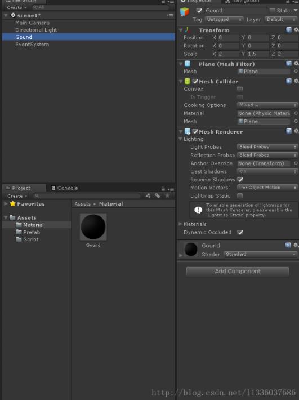Click the GameObject name field Gound
This screenshot has width=299, height=400.
click(235, 11)
